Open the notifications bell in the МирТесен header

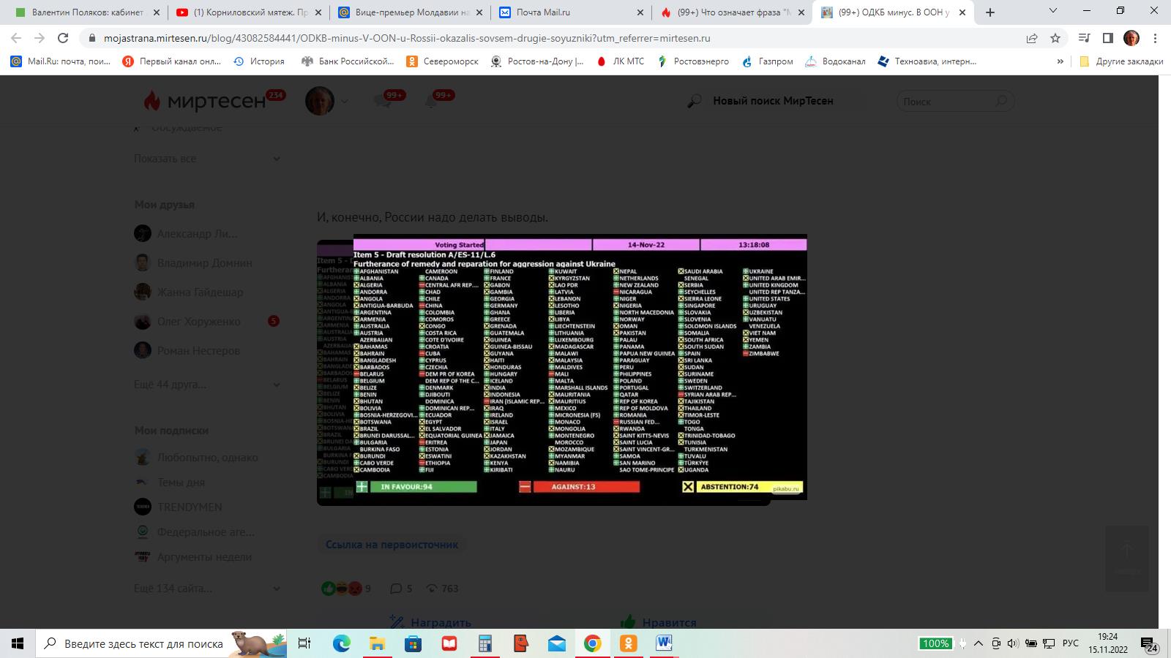pyautogui.click(x=431, y=101)
